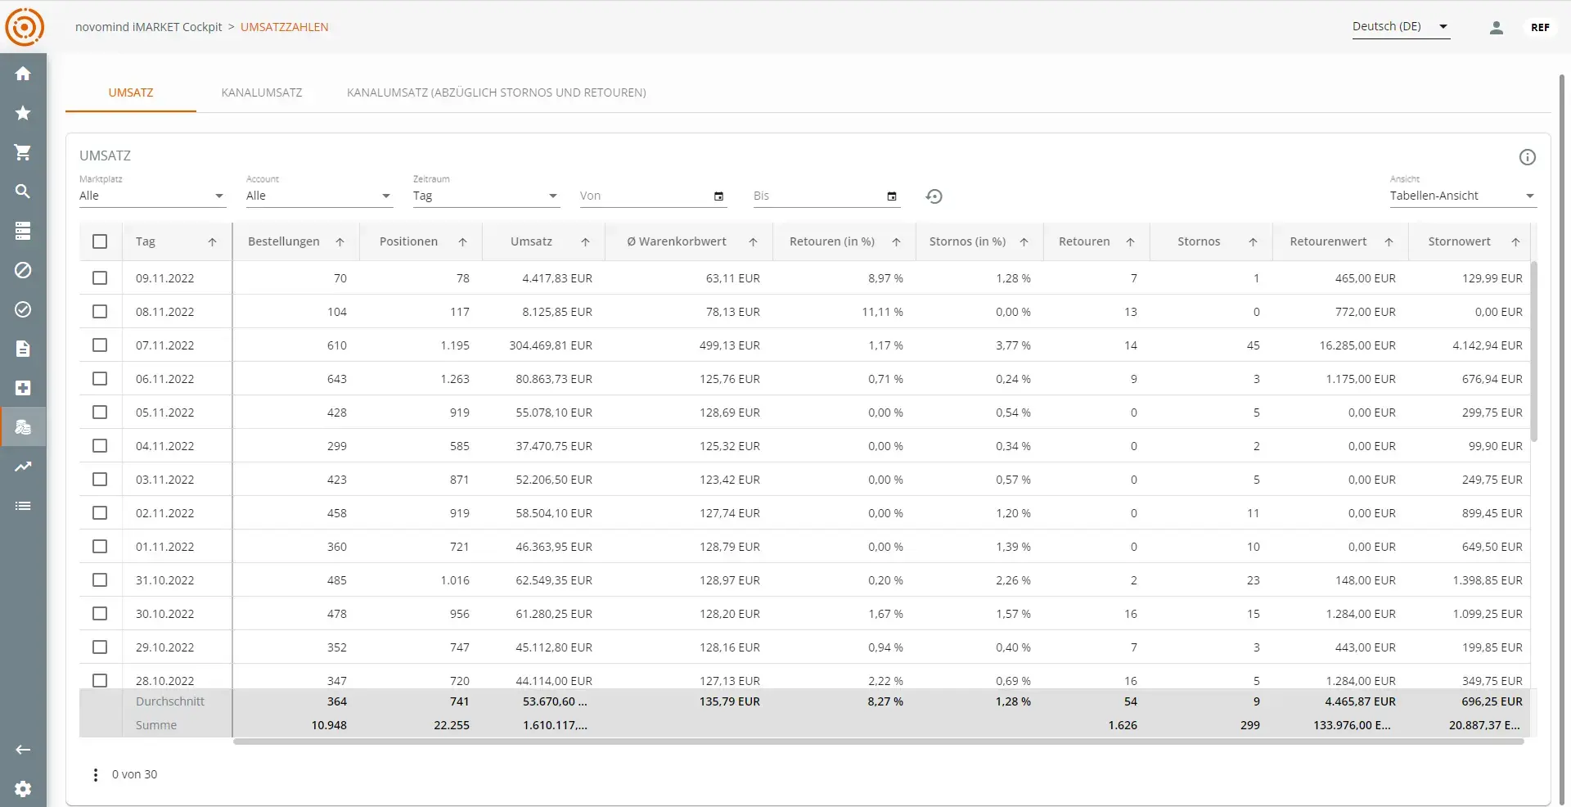Open Kanalumsatz abzüglich Stornos und Retouren tab

(x=496, y=92)
